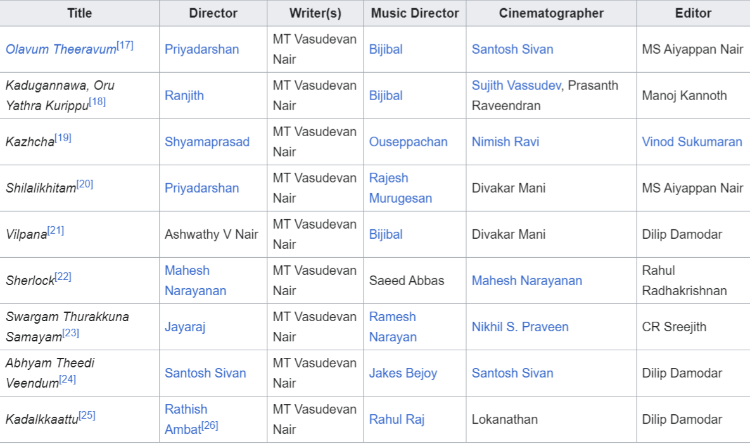The height and width of the screenshot is (444, 750).
Task: Open Nikhil S. Praveen link
Action: pyautogui.click(x=520, y=327)
